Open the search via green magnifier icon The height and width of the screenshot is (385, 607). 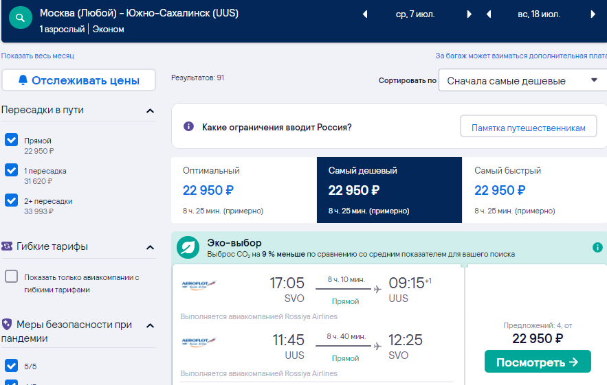(x=20, y=17)
